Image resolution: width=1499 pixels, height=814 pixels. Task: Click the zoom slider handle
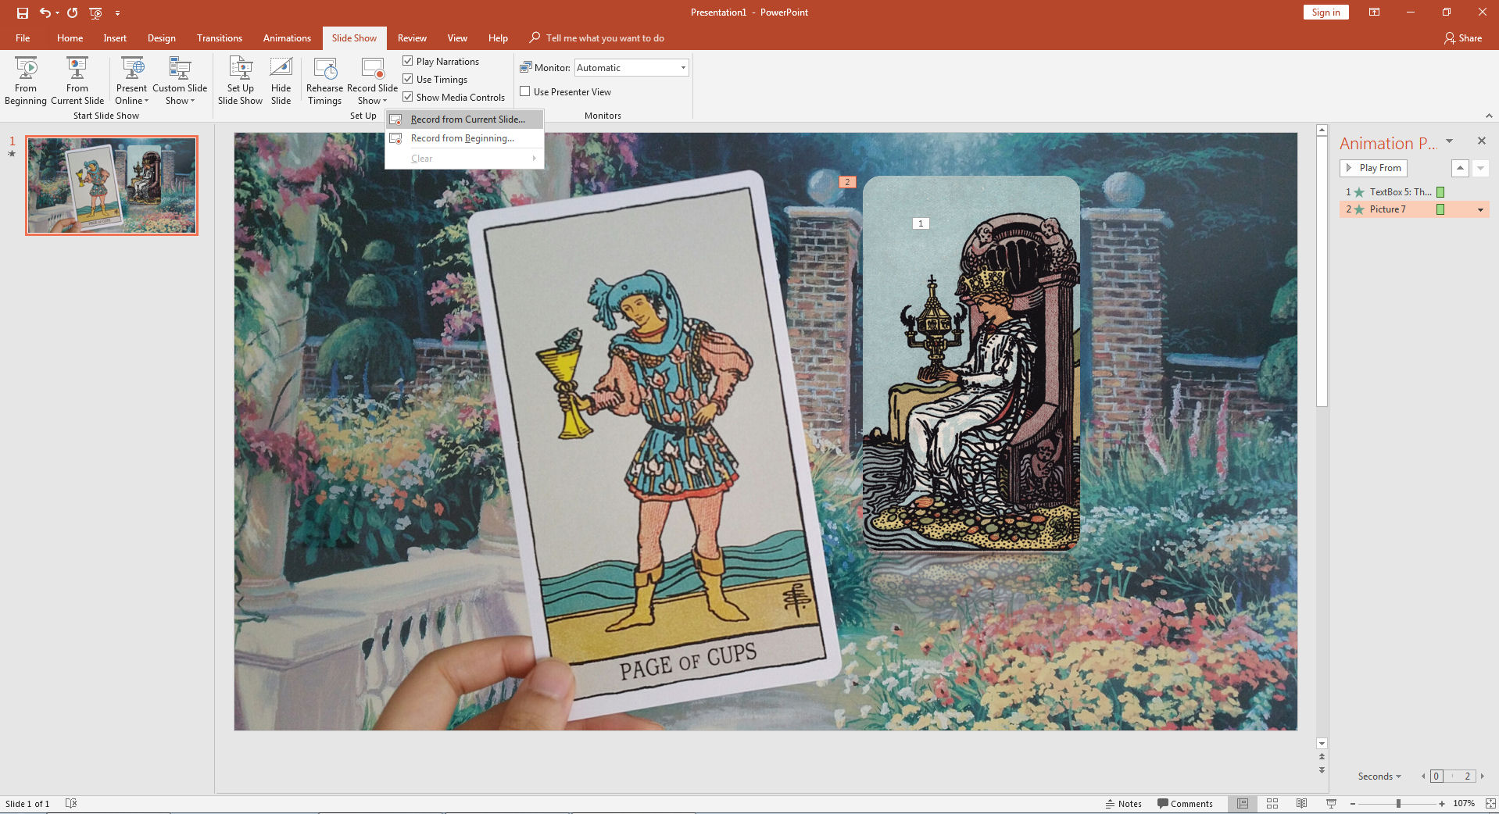[x=1398, y=803]
